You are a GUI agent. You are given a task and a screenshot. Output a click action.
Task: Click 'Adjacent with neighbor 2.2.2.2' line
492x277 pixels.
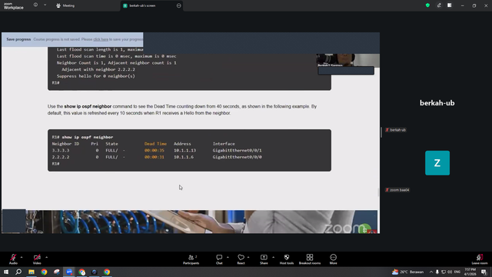tap(98, 69)
